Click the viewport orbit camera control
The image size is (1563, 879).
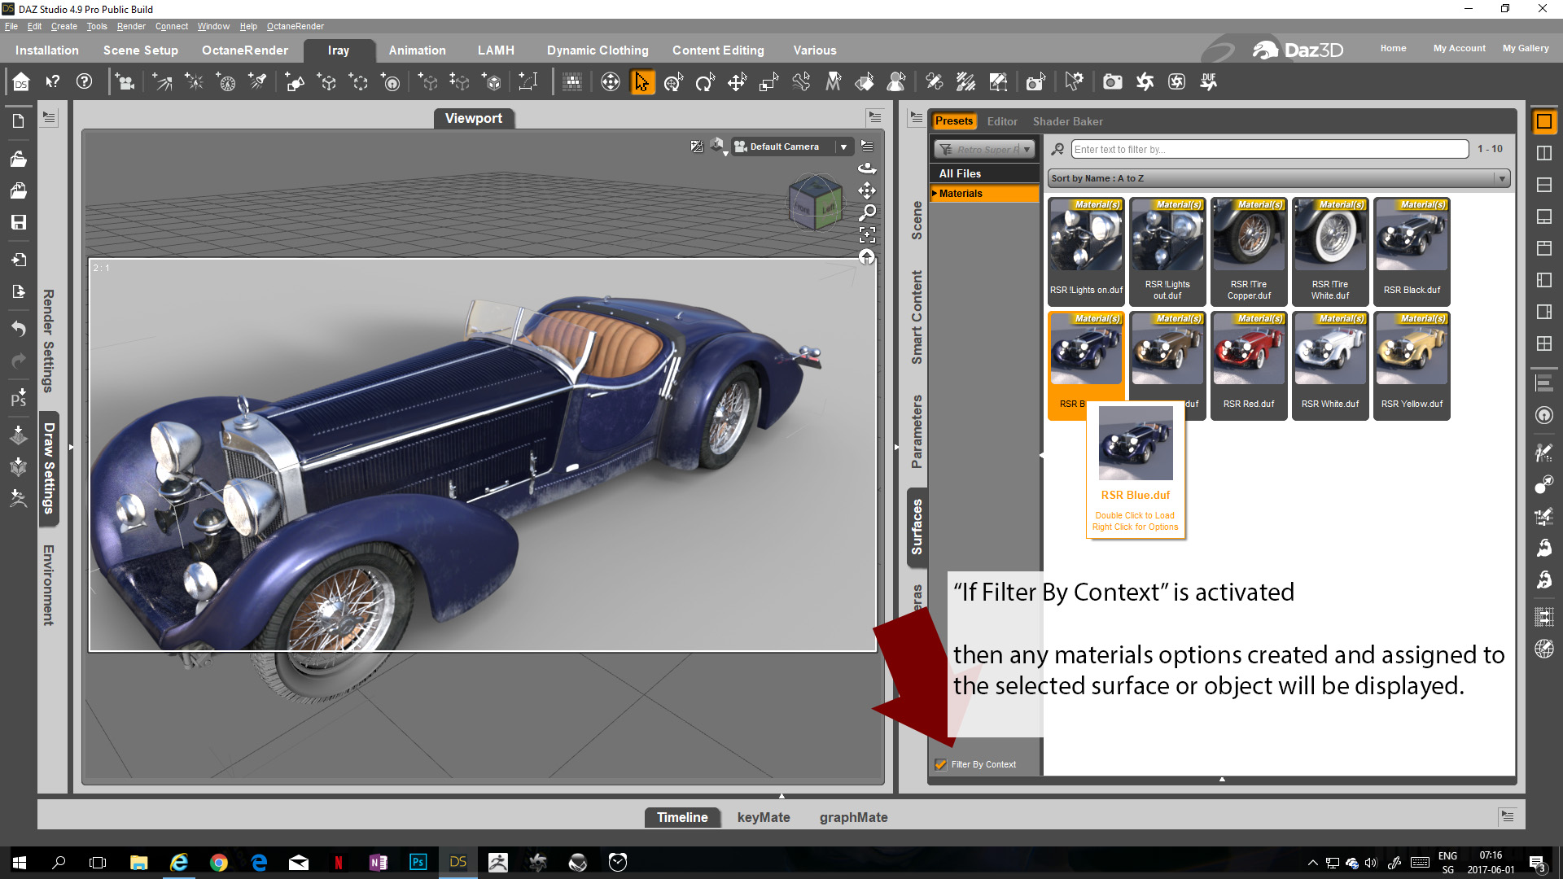point(867,168)
